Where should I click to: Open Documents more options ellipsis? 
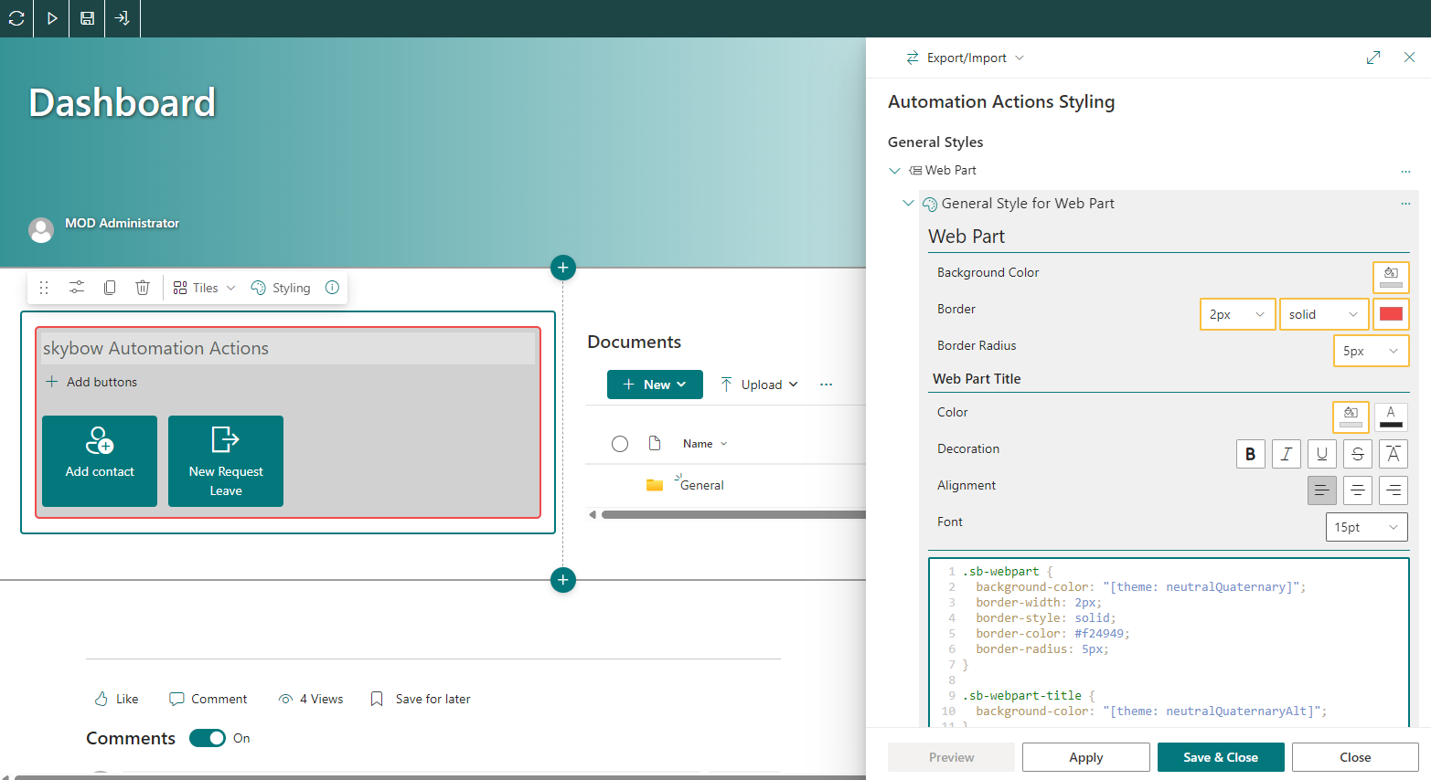coord(827,385)
